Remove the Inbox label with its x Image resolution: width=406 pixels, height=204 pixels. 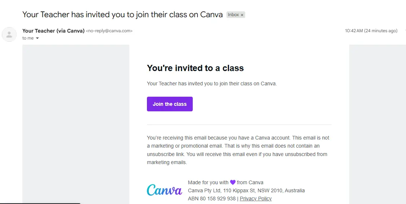point(242,15)
